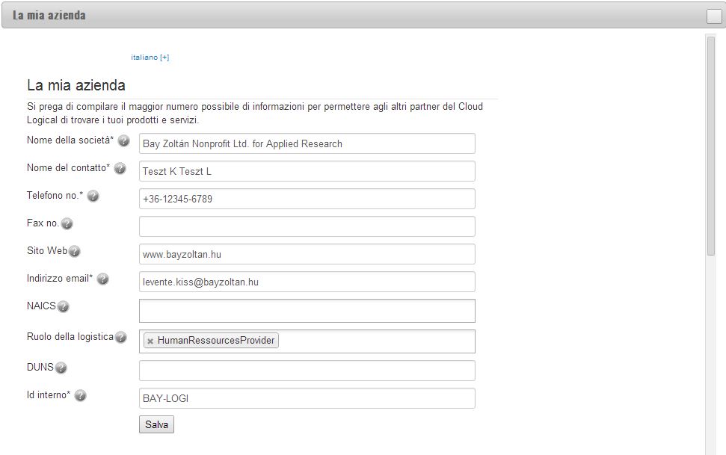Viewport: 726px width, 455px height.
Task: Show help for Fax no. field
Action: 67,224
